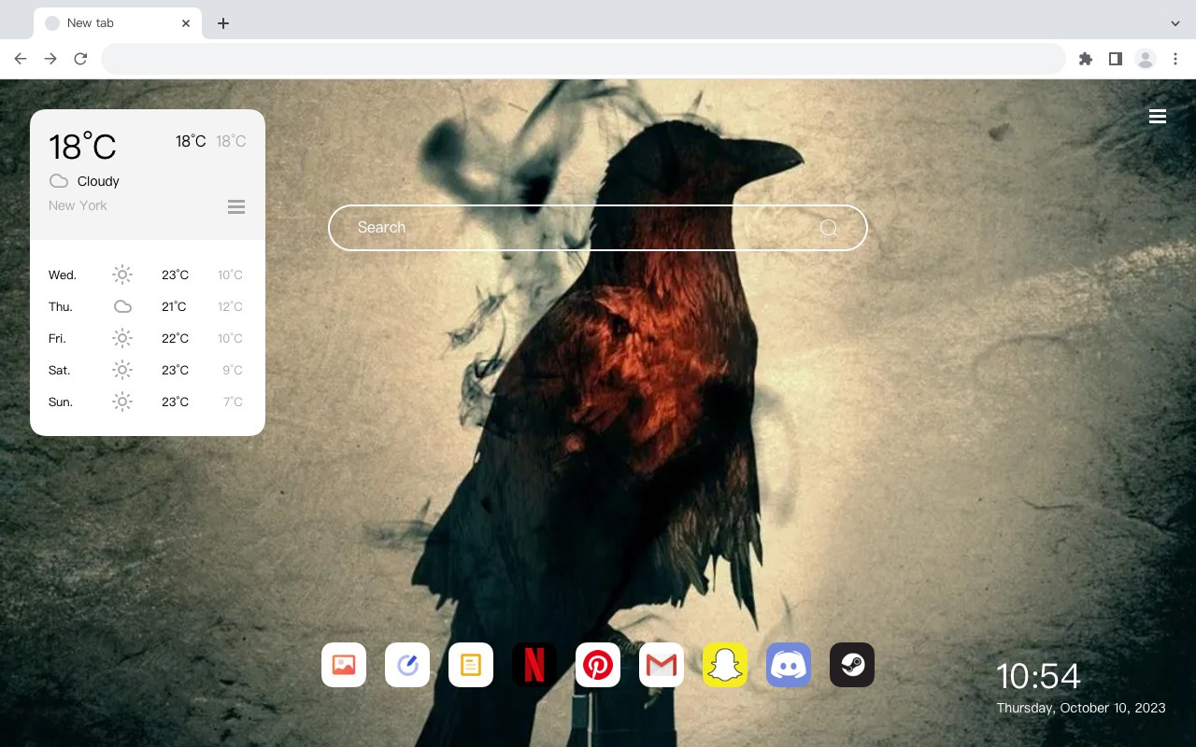
Task: Reload the current page
Action: pos(80,59)
